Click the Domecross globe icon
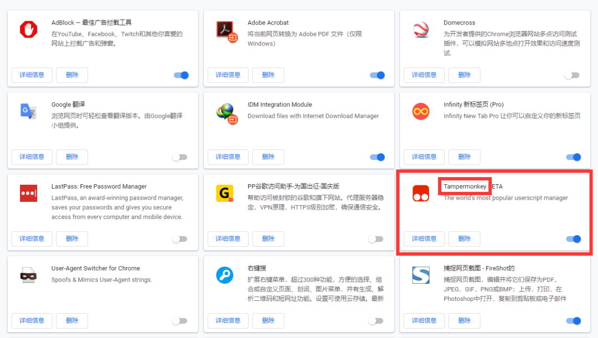Viewport: 598px width, 338px height. pos(421,30)
